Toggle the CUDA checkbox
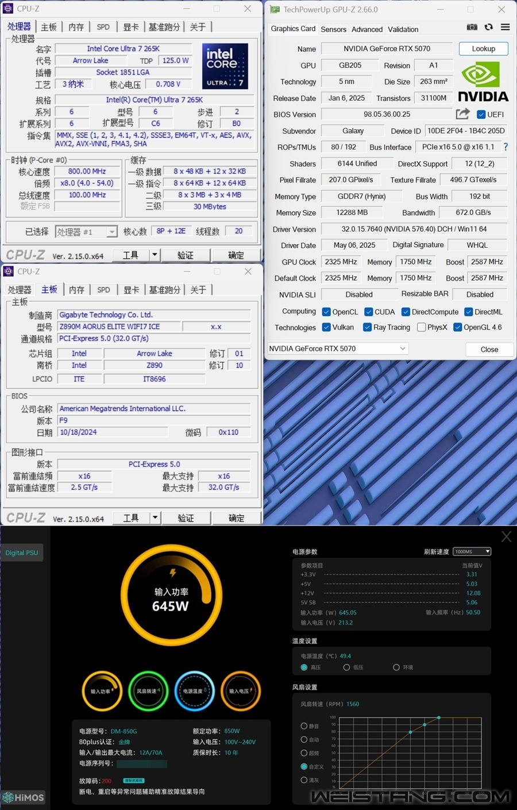The width and height of the screenshot is (517, 810). (369, 312)
